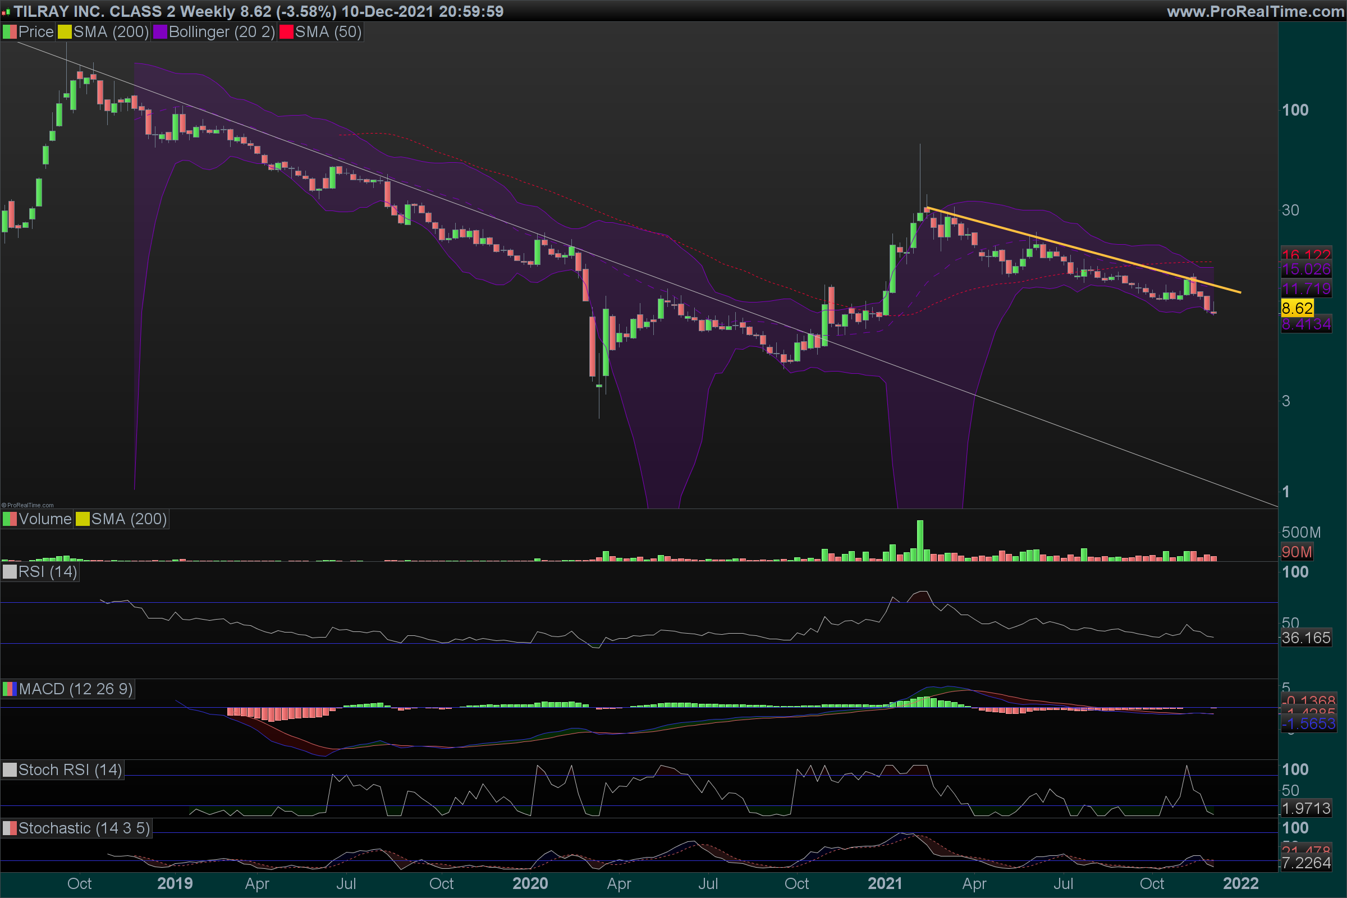Open the www.ProRealTime.com link
Image resolution: width=1347 pixels, height=898 pixels.
pyautogui.click(x=1255, y=11)
